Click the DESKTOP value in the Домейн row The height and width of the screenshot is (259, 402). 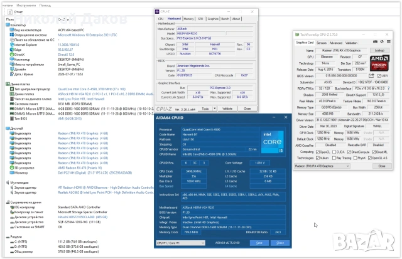[x=71, y=69]
